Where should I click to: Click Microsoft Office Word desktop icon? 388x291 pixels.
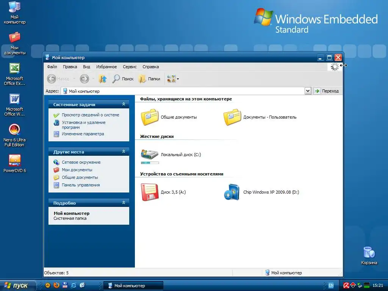point(15,105)
